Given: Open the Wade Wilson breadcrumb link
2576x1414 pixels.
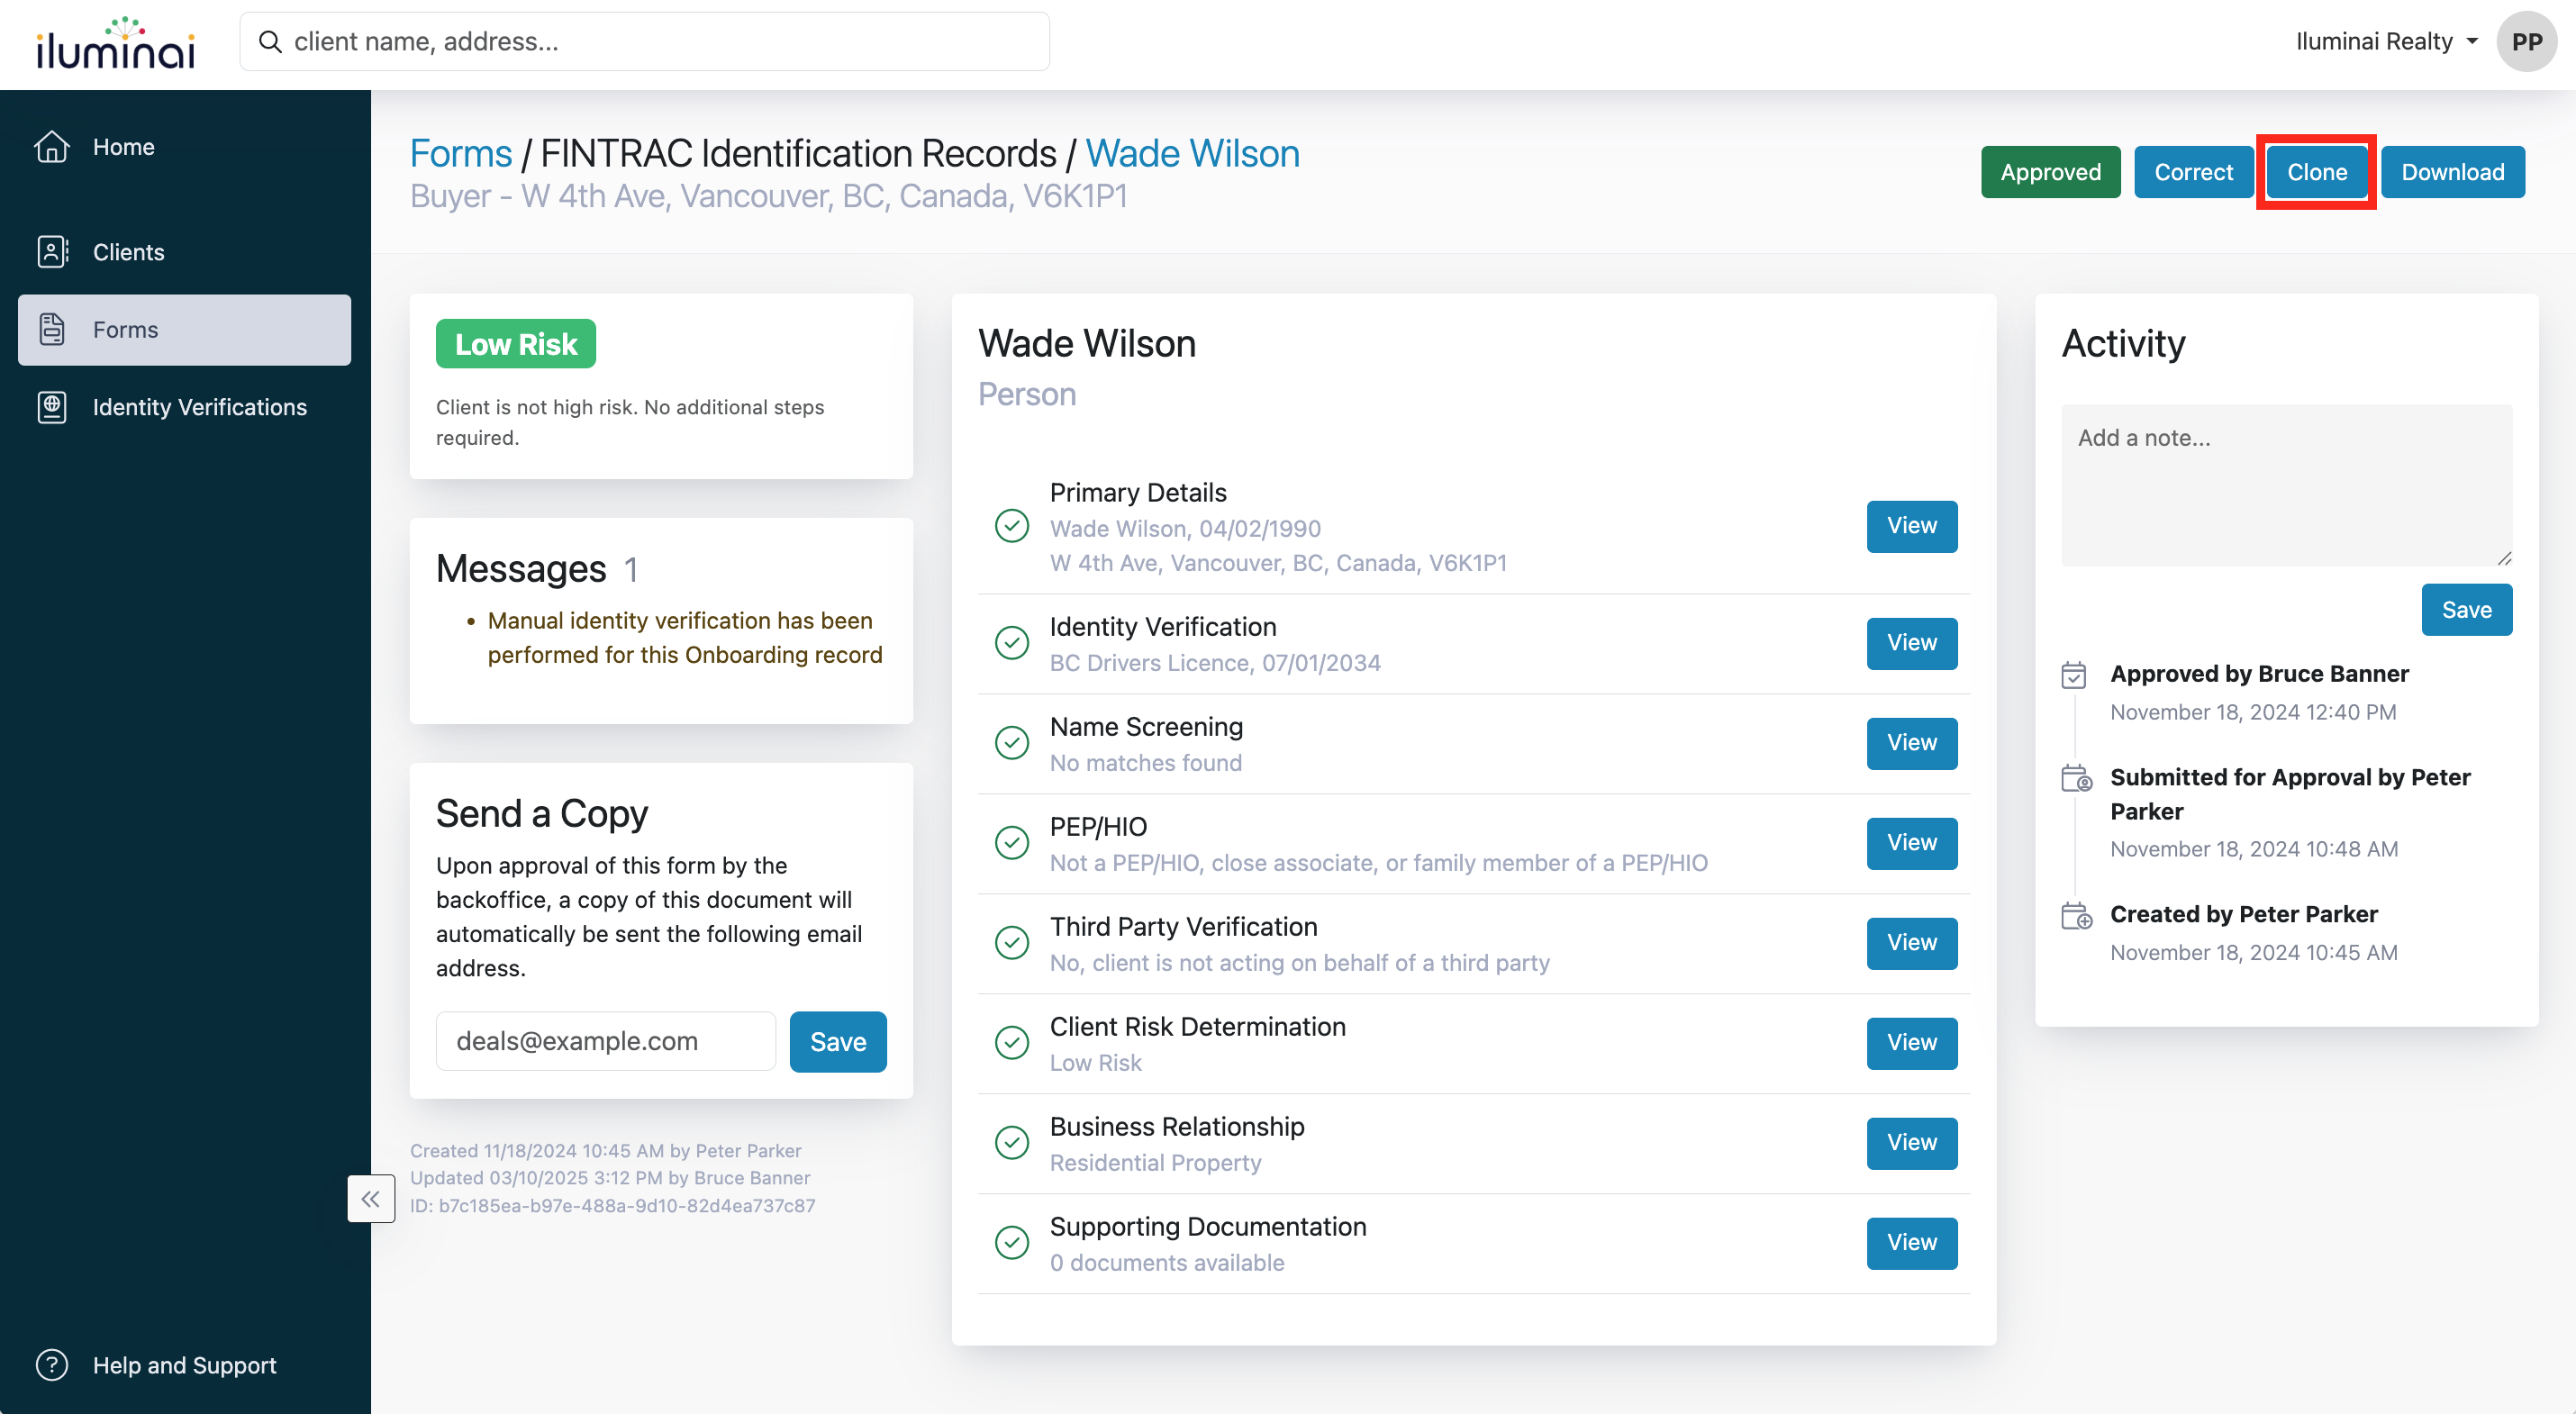Looking at the screenshot, I should tap(1192, 154).
